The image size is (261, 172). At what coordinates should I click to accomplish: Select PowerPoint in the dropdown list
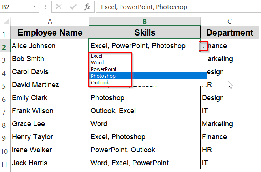tap(103, 69)
